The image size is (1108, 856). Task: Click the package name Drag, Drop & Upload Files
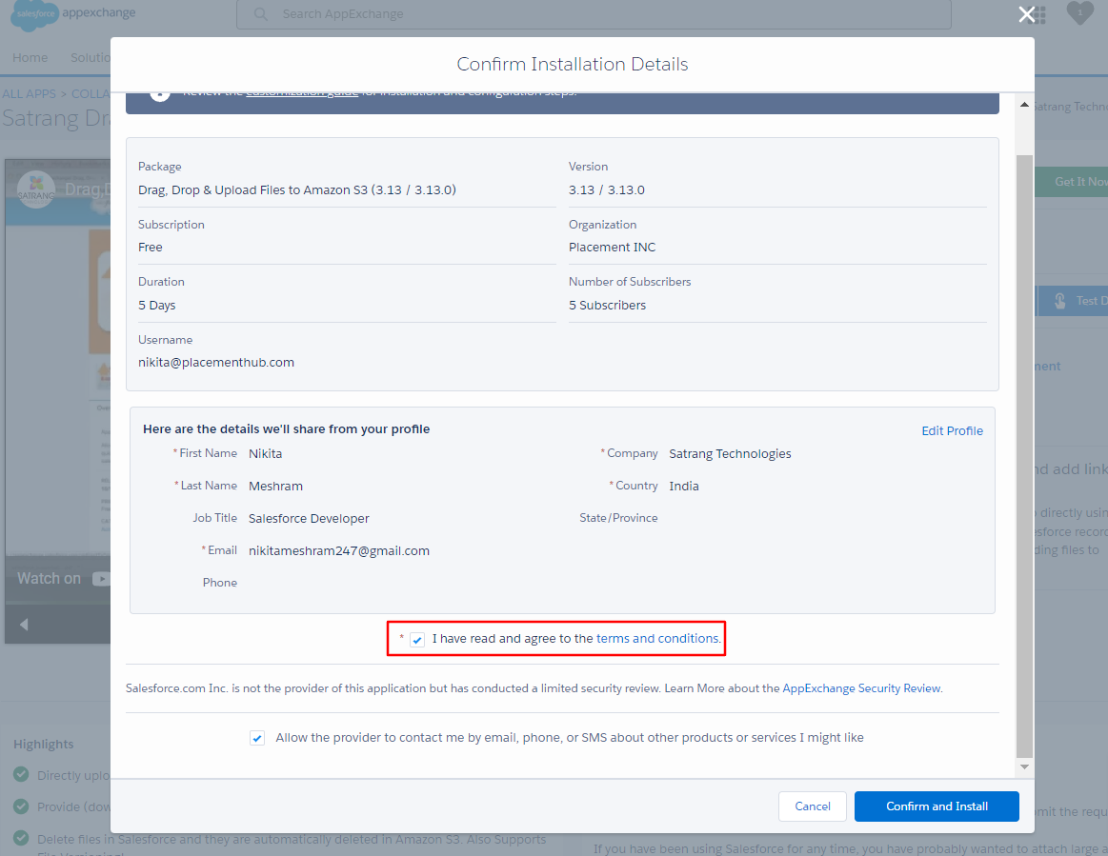click(x=297, y=190)
